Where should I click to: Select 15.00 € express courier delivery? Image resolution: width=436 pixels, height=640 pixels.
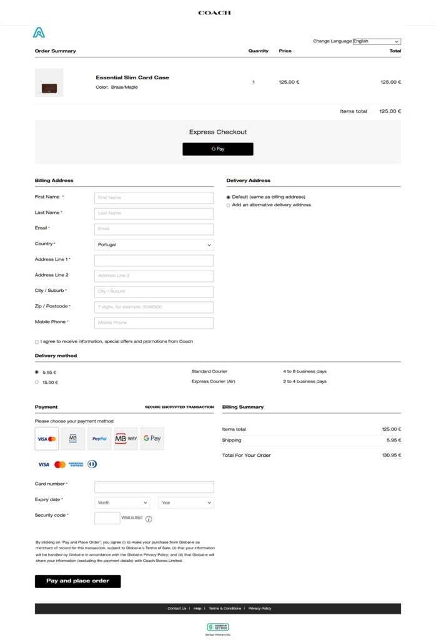pos(37,382)
